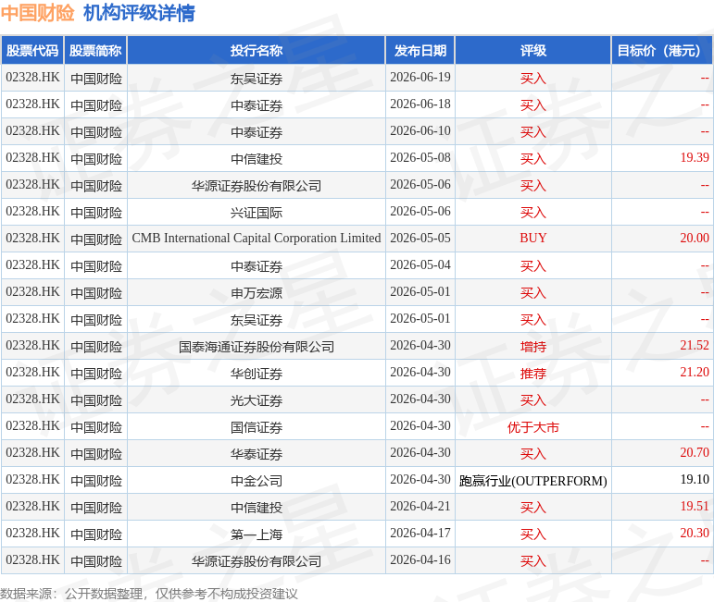Select the 第一上海 broker name
The height and width of the screenshot is (602, 714).
257,534
